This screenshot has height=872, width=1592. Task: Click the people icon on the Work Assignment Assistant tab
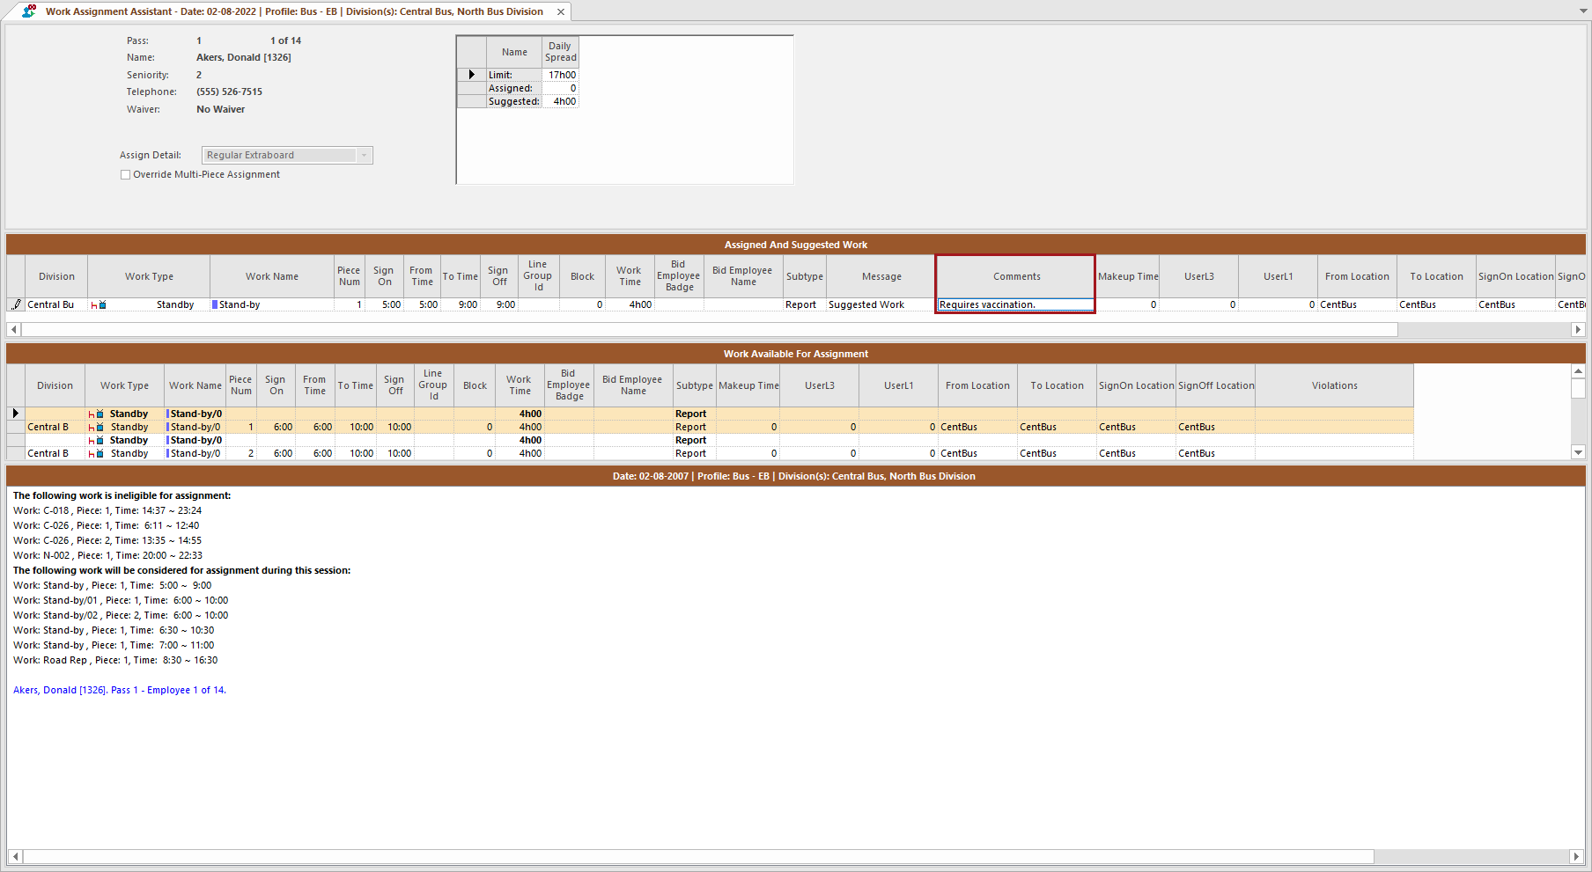pyautogui.click(x=27, y=11)
